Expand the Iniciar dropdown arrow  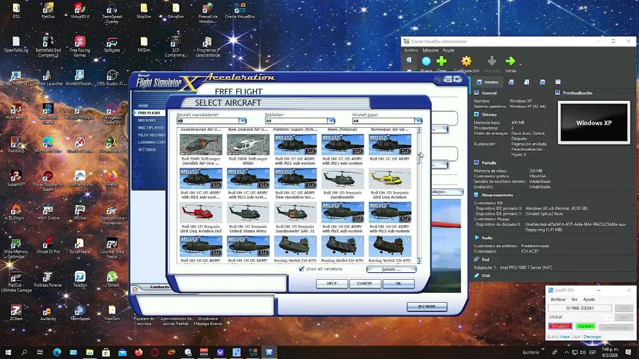[520, 64]
